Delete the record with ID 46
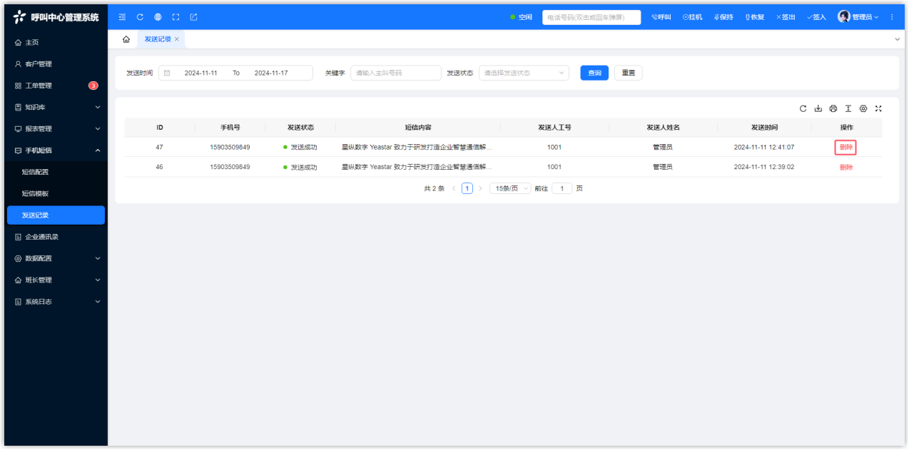 (x=845, y=167)
